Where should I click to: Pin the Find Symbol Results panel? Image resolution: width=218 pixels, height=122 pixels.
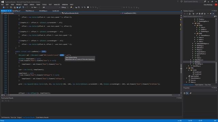coord(179,98)
